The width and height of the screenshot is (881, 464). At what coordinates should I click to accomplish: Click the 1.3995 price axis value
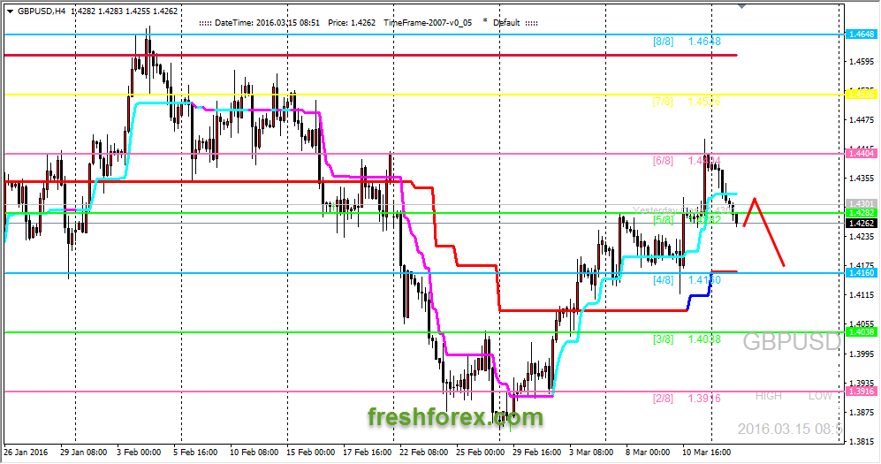pos(862,354)
